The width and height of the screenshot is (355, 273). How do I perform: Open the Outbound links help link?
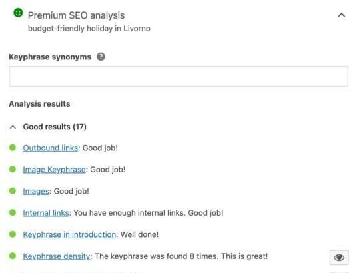(50, 148)
